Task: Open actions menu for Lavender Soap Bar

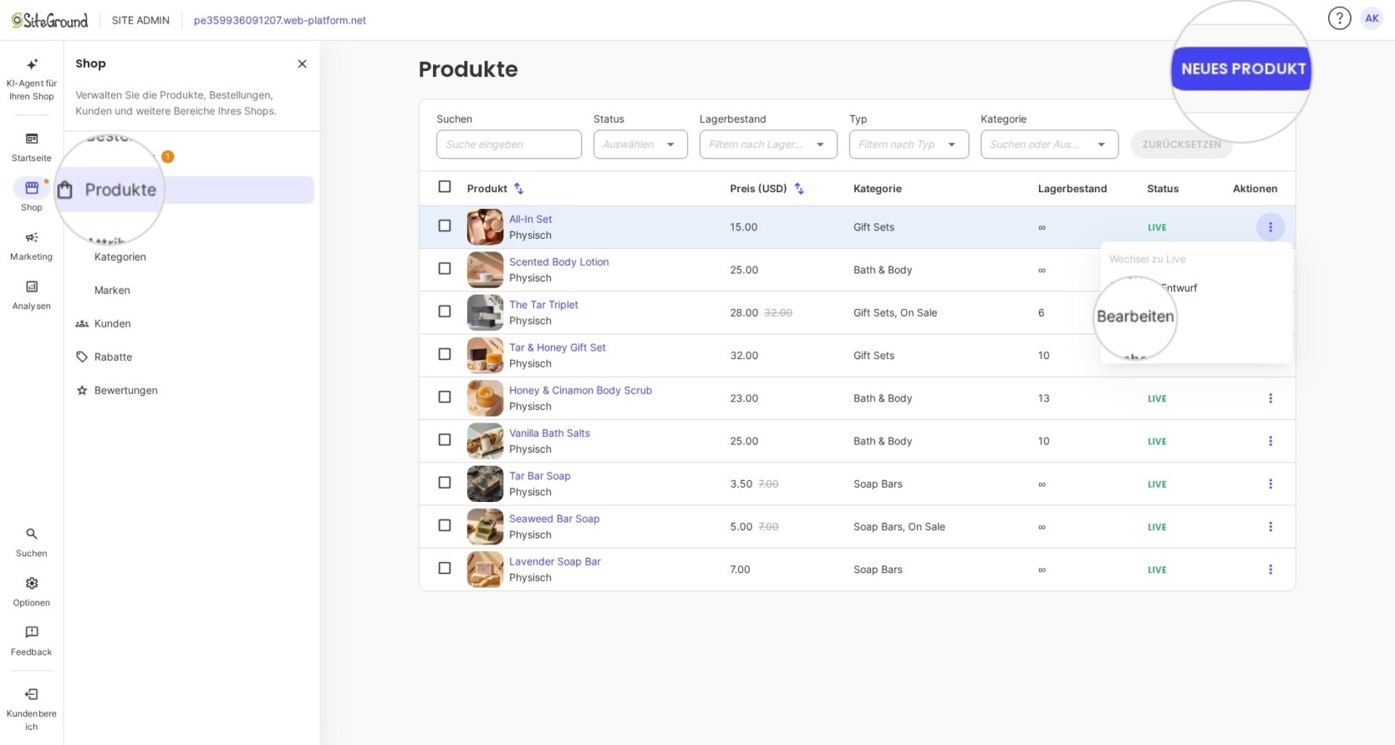Action: coord(1270,570)
